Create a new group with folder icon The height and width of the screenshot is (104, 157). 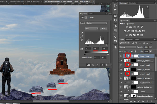pyautogui.click(x=143, y=101)
